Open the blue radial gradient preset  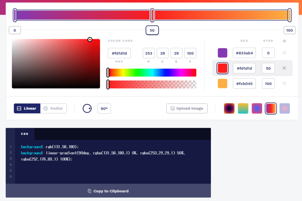point(257,108)
